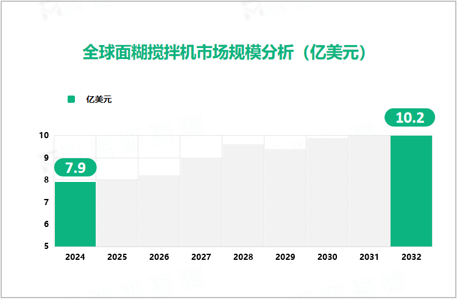Click the x-axis label 2031

[x=369, y=257]
